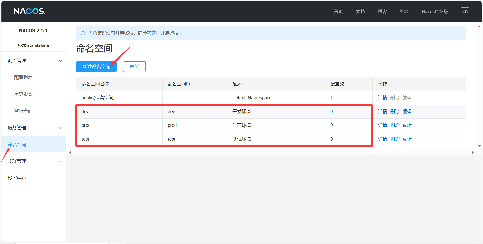Viewport: 483px width, 244px height.
Task: Click the vertical scrollbar up arrow
Action: point(479,27)
